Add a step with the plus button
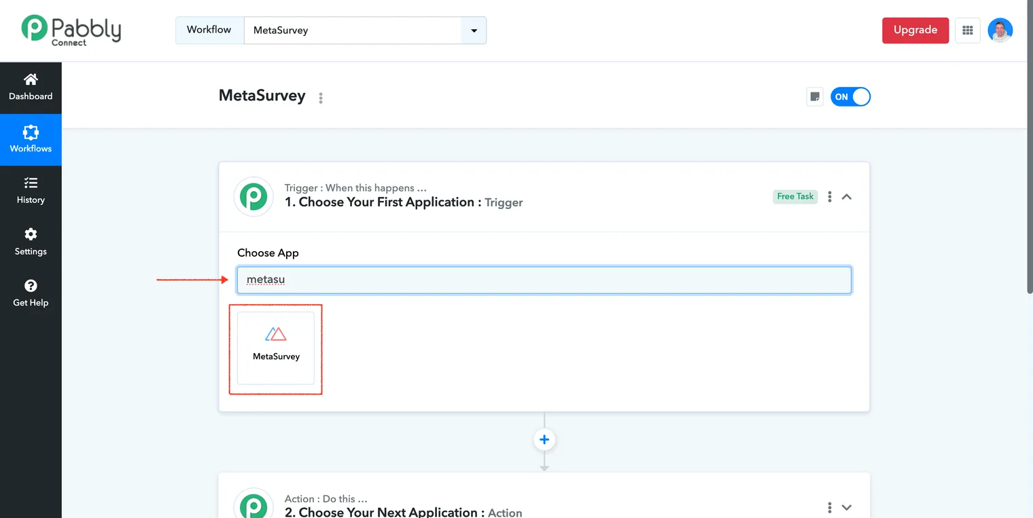The height and width of the screenshot is (518, 1033). (x=544, y=439)
